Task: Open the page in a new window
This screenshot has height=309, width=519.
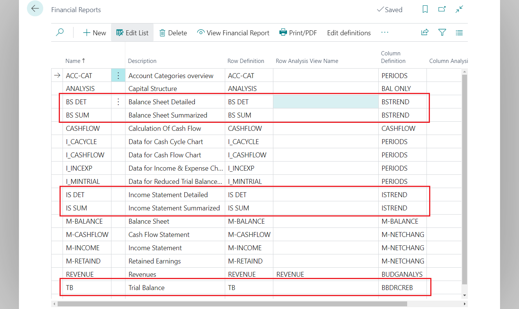Action: click(442, 9)
